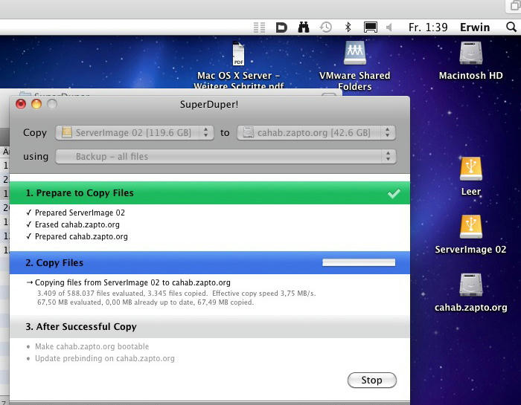Click the source volume icon in Copy dropdown
521x405 pixels.
pyautogui.click(x=67, y=133)
